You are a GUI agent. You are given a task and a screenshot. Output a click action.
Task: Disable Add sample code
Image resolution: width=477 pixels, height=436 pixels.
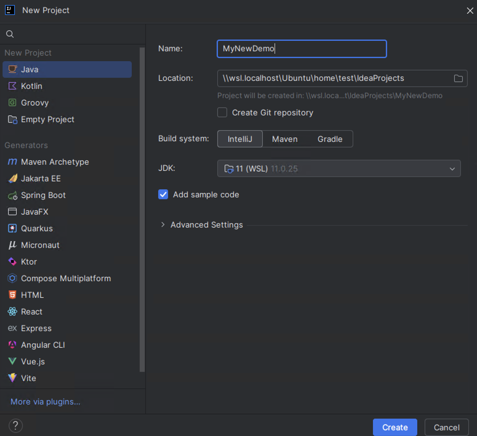click(x=163, y=194)
